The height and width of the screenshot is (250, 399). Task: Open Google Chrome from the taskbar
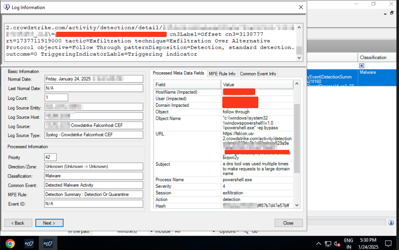pyautogui.click(x=10, y=243)
